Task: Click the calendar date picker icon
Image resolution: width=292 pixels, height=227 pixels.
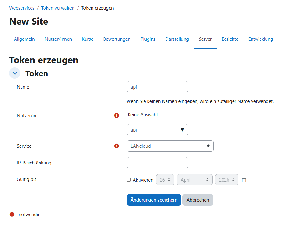Action: [x=244, y=180]
